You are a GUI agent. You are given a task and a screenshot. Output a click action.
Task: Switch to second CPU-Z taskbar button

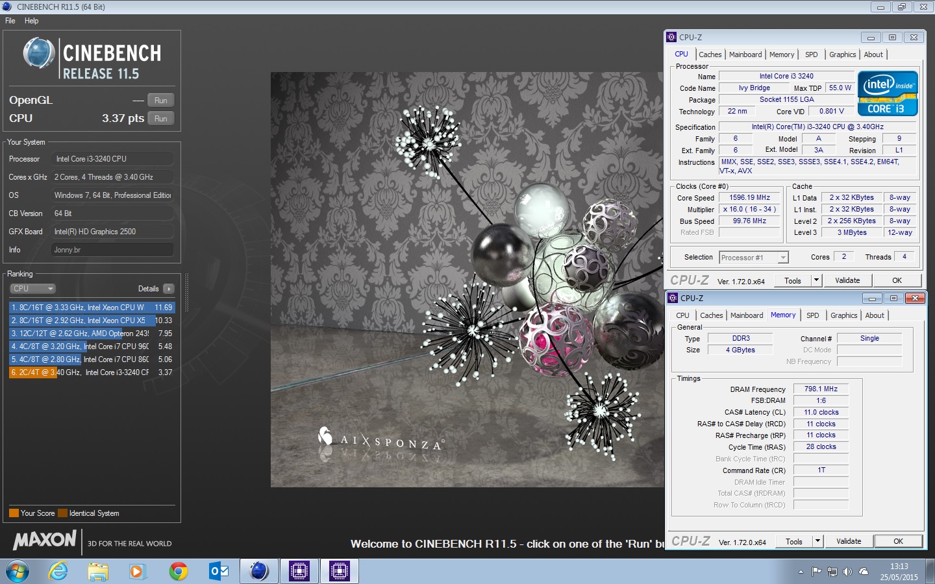coord(340,572)
